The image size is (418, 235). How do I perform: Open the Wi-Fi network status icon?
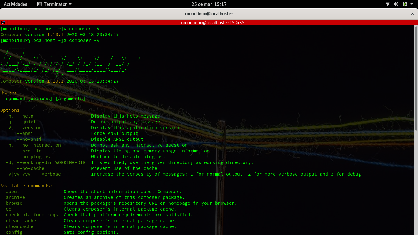388,4
